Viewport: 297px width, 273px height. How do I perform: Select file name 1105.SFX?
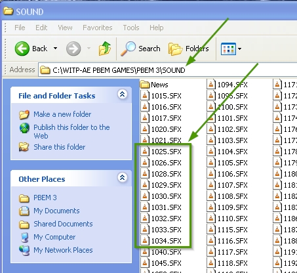(232, 163)
